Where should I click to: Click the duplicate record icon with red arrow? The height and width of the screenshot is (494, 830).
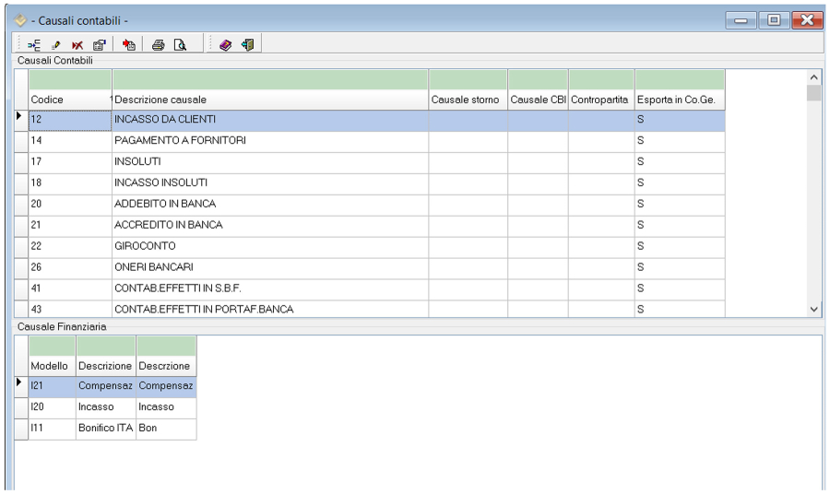click(x=130, y=44)
